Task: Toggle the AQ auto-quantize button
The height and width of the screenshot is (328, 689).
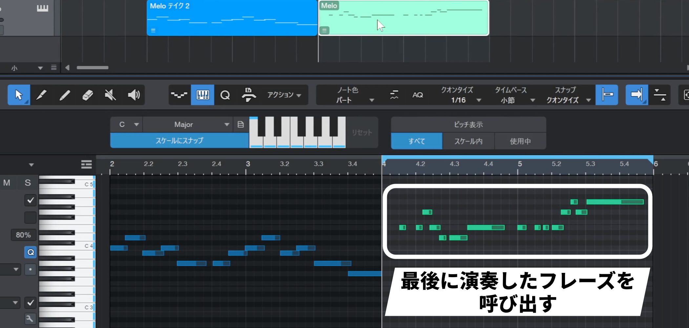Action: pyautogui.click(x=417, y=95)
